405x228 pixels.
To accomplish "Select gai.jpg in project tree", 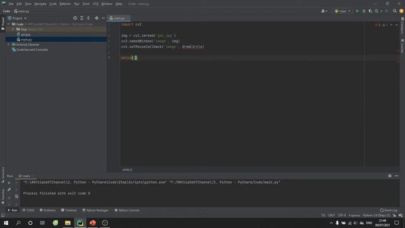I will (25, 34).
